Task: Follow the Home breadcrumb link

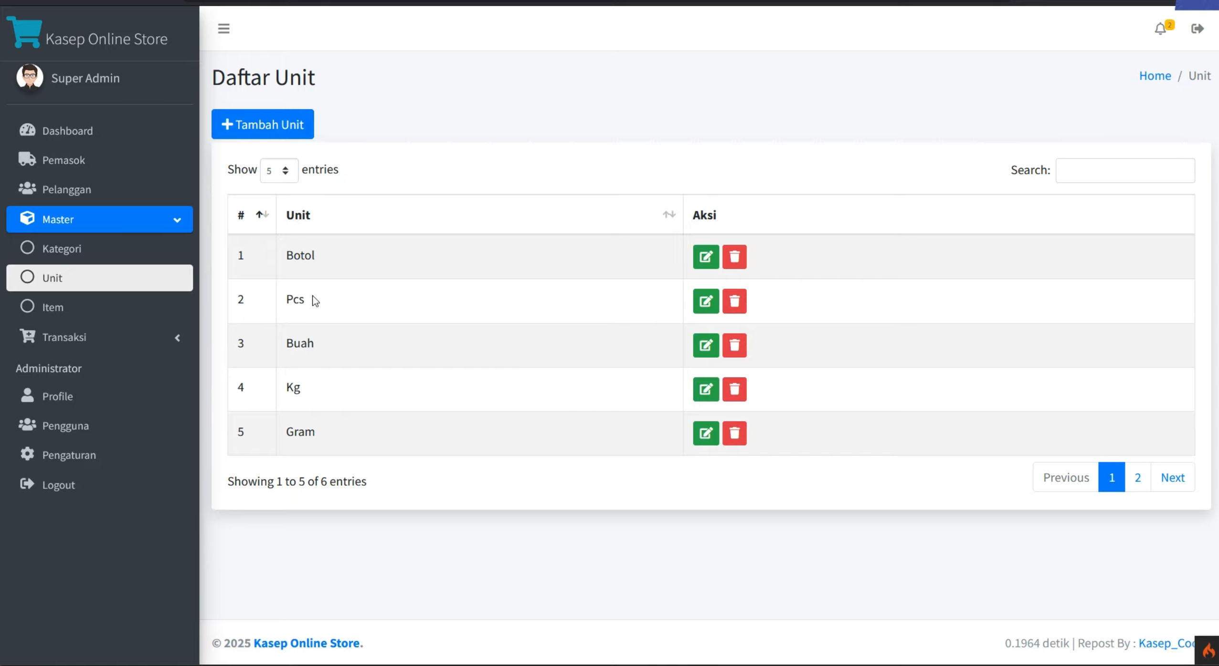Action: point(1155,75)
